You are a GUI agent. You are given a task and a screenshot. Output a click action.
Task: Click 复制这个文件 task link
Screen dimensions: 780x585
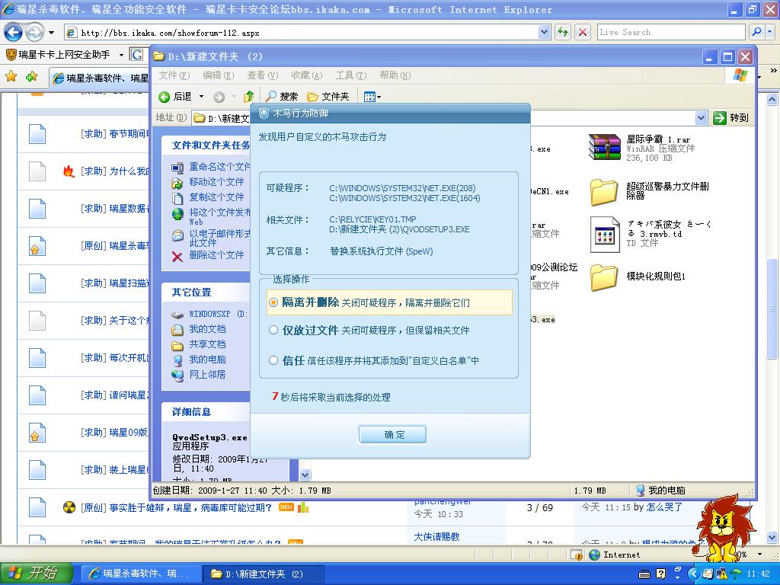216,197
